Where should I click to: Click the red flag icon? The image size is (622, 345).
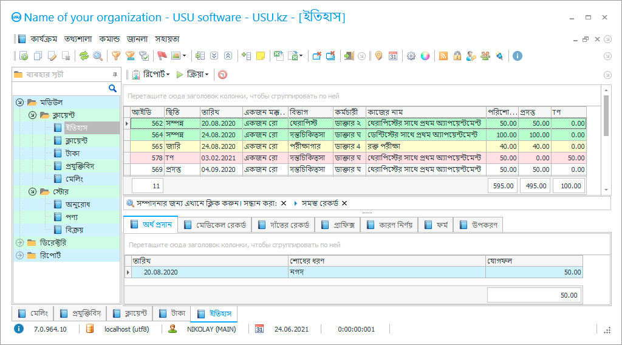point(162,56)
